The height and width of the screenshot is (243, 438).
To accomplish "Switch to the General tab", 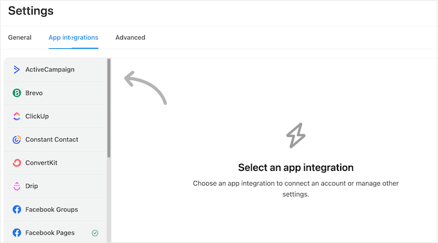I will 19,37.
